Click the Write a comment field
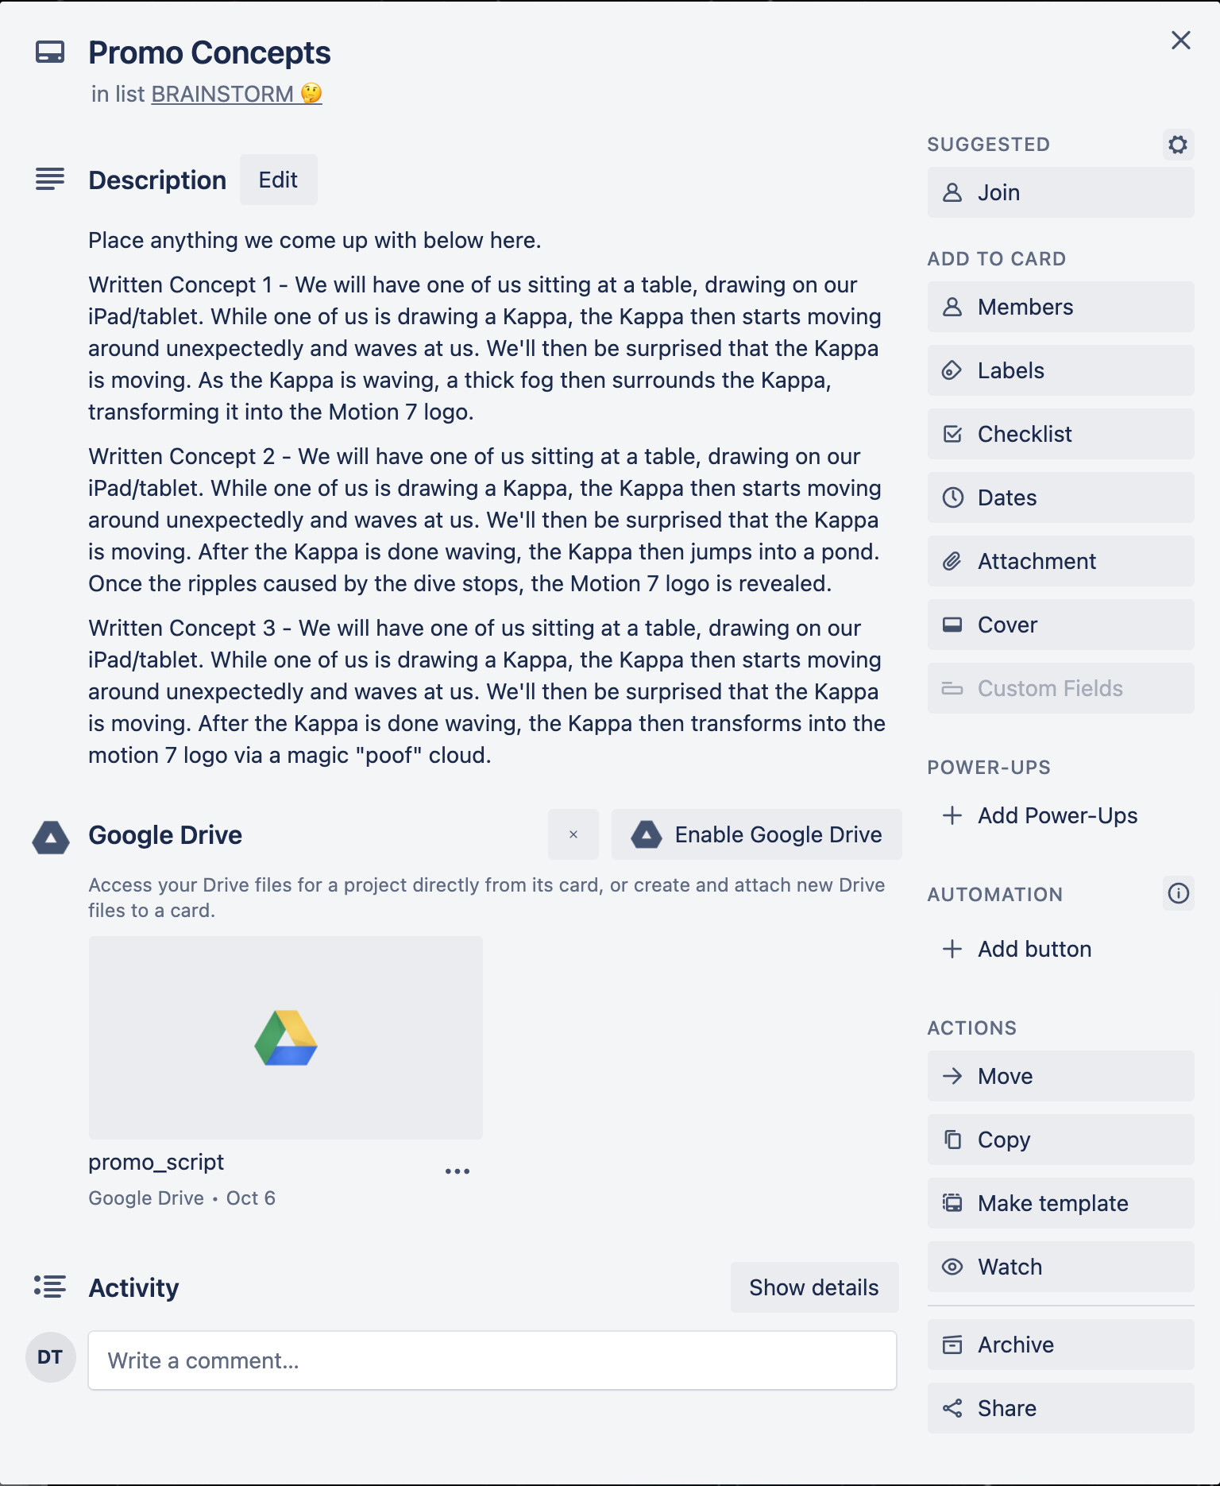The height and width of the screenshot is (1486, 1220). pyautogui.click(x=492, y=1360)
